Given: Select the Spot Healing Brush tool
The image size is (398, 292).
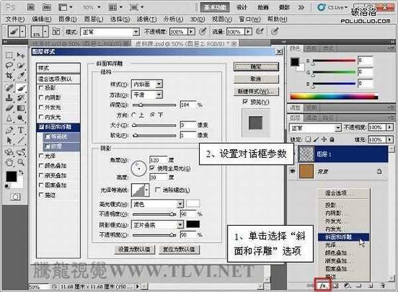Looking at the screenshot, I should 9,88.
